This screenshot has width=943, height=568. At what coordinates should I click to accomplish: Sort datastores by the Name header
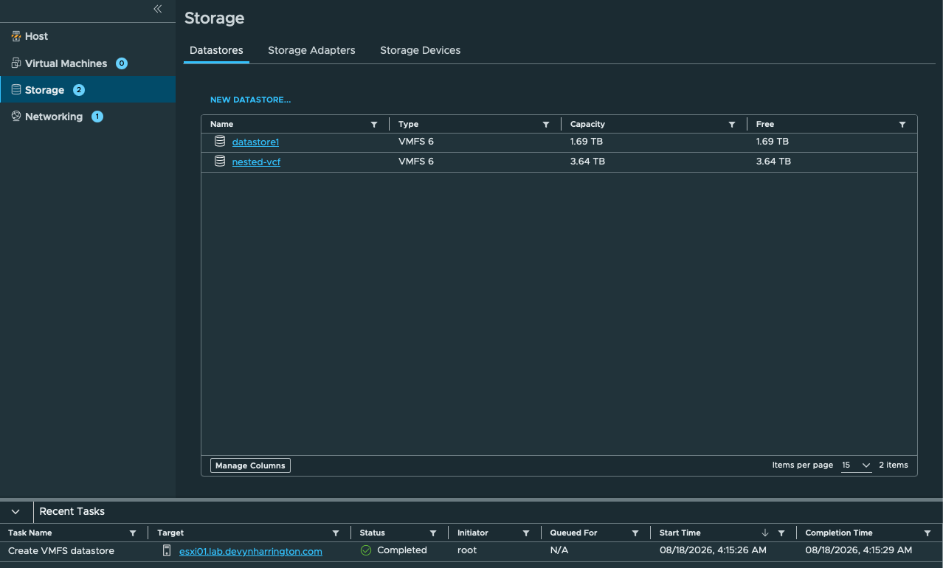pos(221,125)
